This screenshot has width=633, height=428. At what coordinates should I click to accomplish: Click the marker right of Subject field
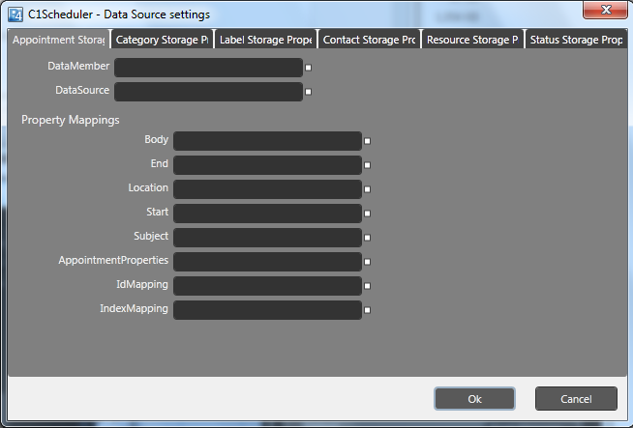coord(368,238)
